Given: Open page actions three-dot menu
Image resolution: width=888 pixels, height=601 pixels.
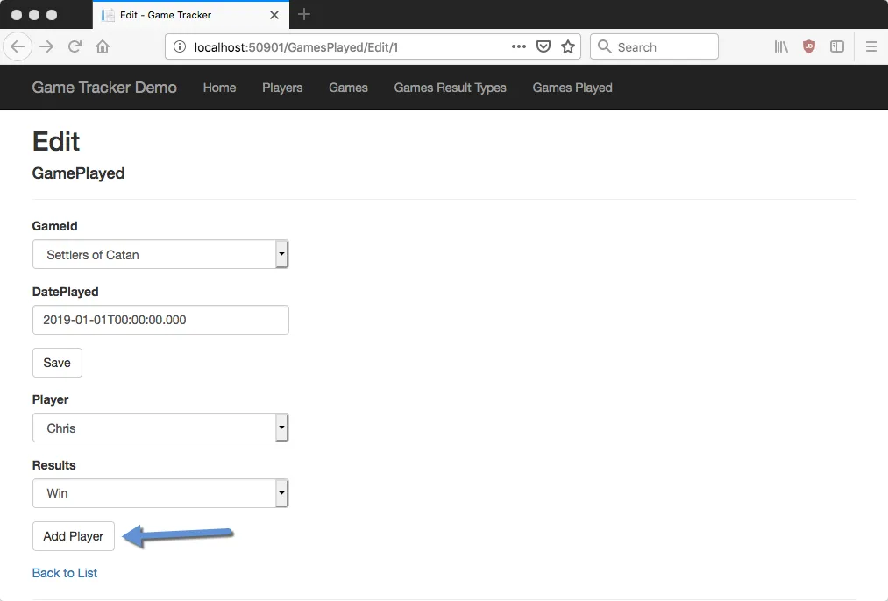Looking at the screenshot, I should tap(519, 46).
